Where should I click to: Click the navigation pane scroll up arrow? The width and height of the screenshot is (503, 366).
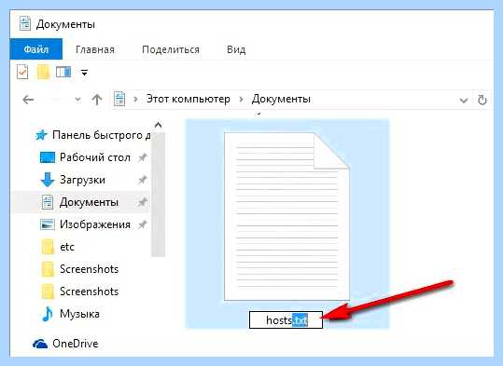click(x=158, y=125)
